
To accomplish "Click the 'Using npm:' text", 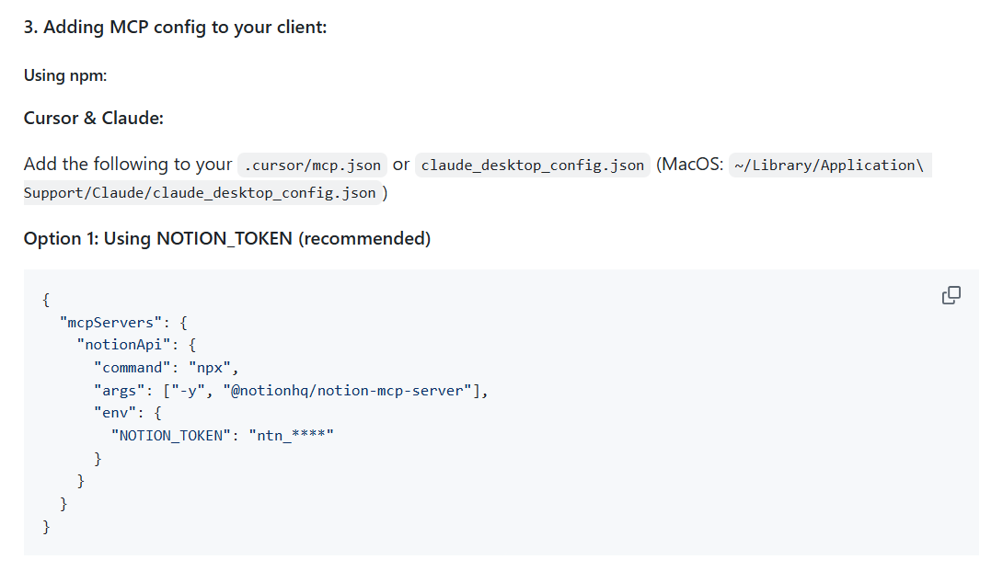I will click(65, 75).
